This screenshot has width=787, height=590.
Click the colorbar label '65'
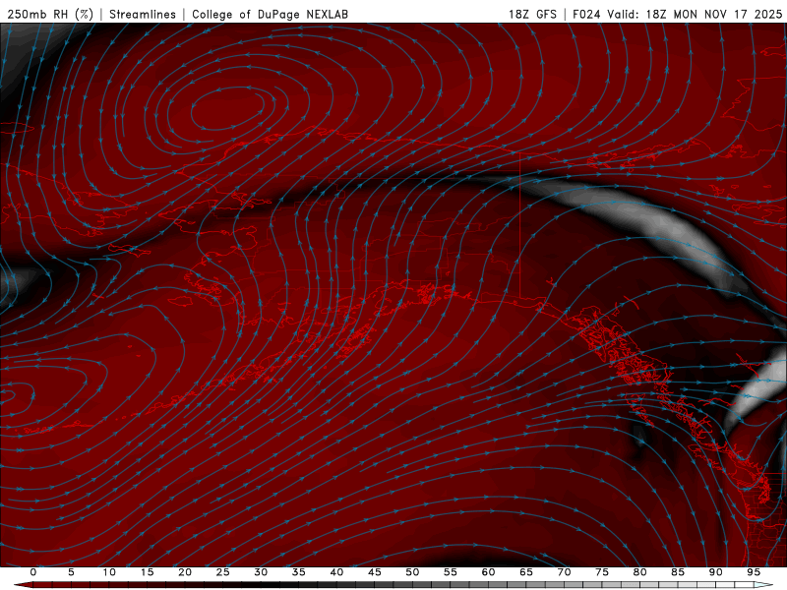526,572
